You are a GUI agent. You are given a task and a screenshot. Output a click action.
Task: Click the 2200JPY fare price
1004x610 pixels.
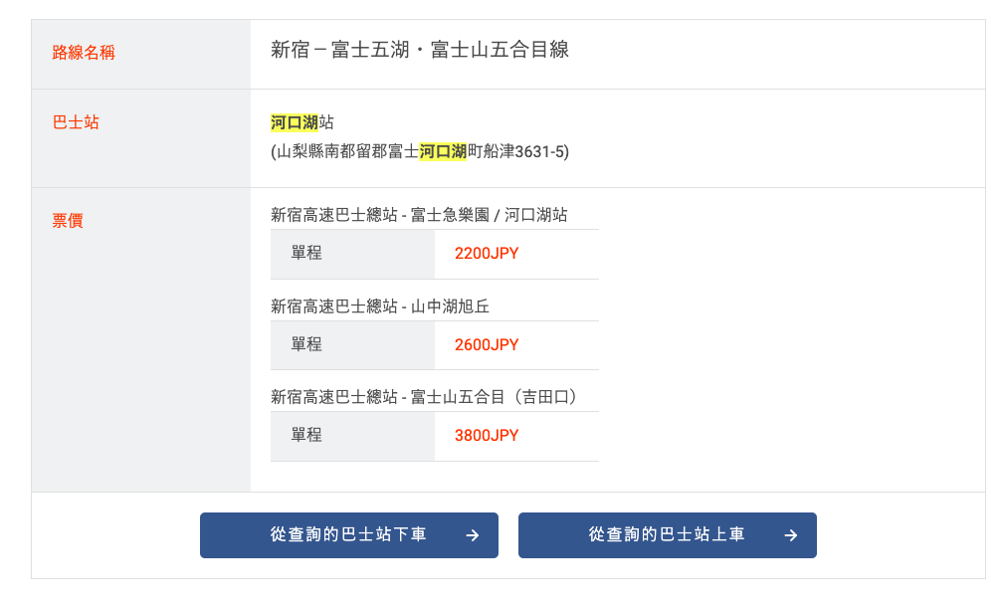(x=487, y=254)
